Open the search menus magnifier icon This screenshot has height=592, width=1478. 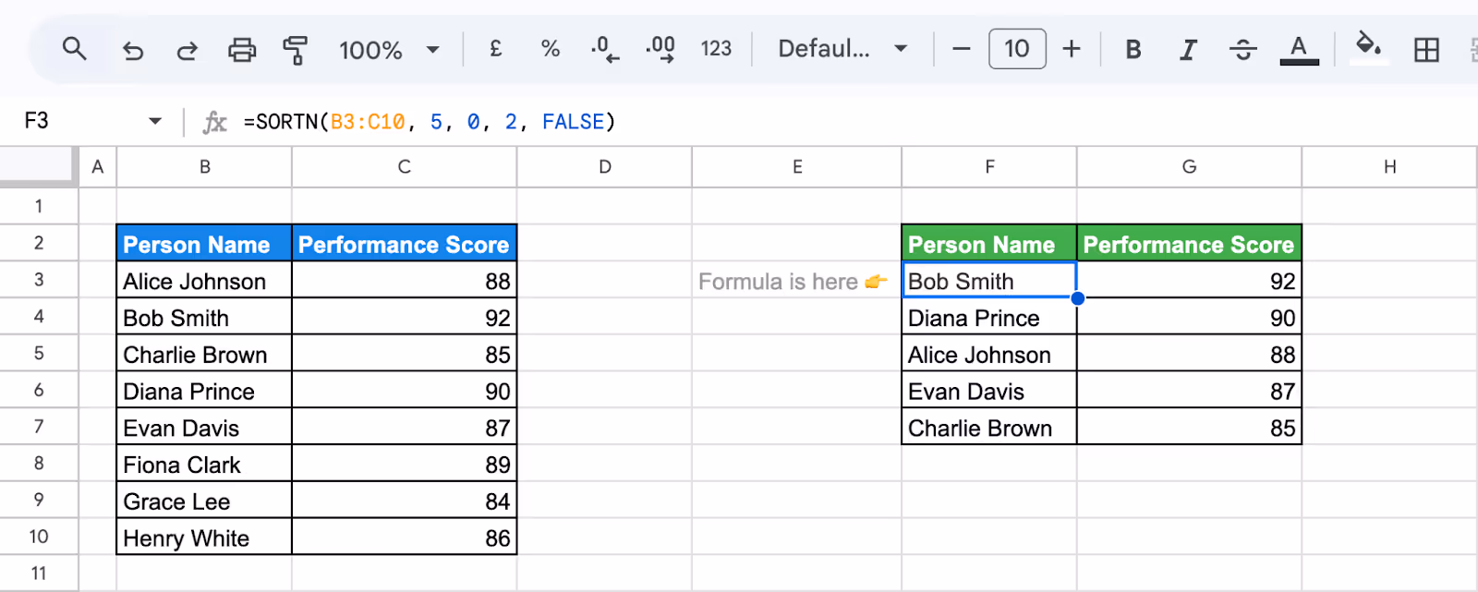(75, 49)
